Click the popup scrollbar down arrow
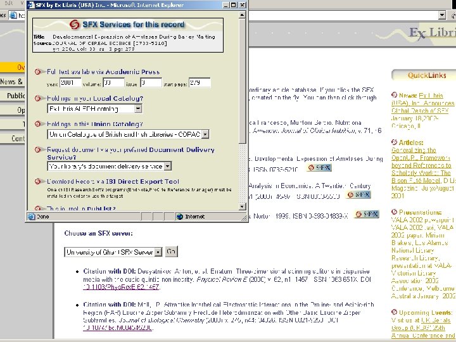The height and width of the screenshot is (342, 456). pyautogui.click(x=242, y=206)
